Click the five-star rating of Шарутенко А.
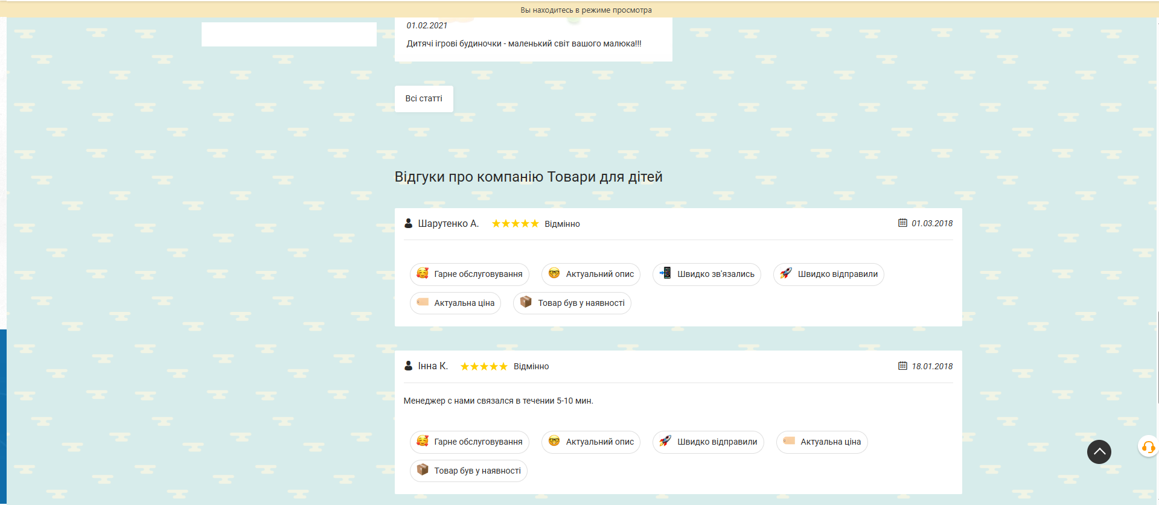 515,224
